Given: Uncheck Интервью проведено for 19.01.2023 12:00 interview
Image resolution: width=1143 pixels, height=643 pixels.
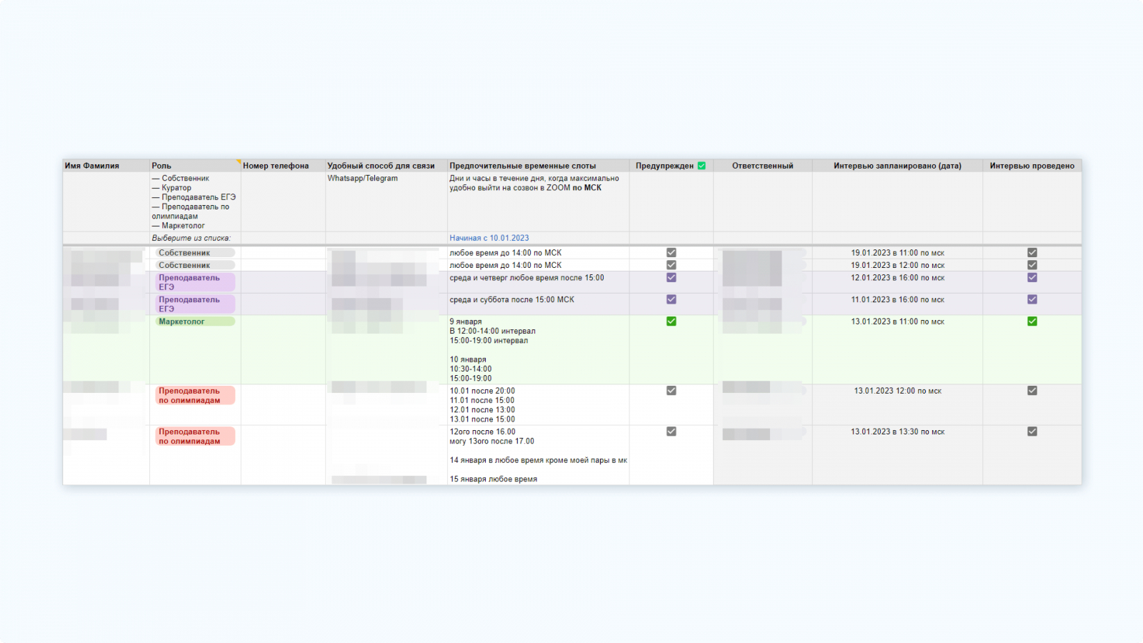Looking at the screenshot, I should click(1032, 265).
